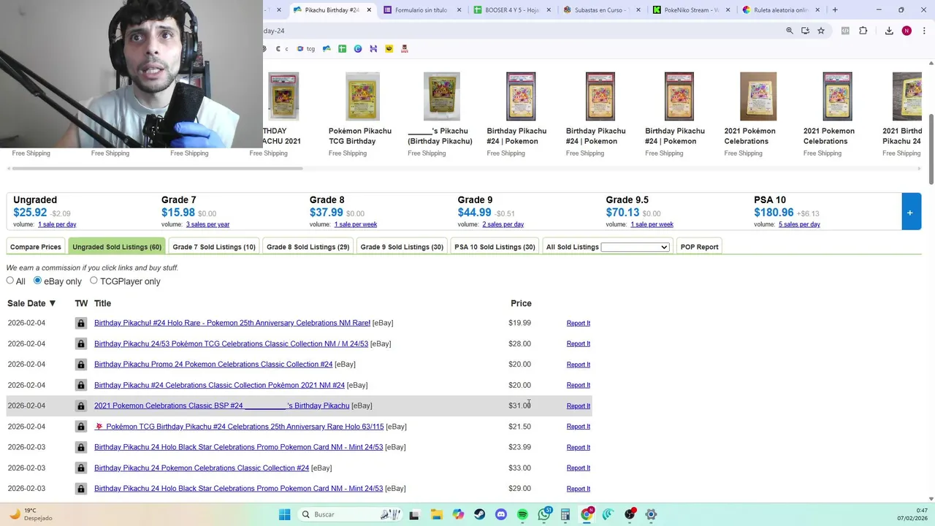The width and height of the screenshot is (935, 526).
Task: Open the All Sold Listings dropdown
Action: 635,247
